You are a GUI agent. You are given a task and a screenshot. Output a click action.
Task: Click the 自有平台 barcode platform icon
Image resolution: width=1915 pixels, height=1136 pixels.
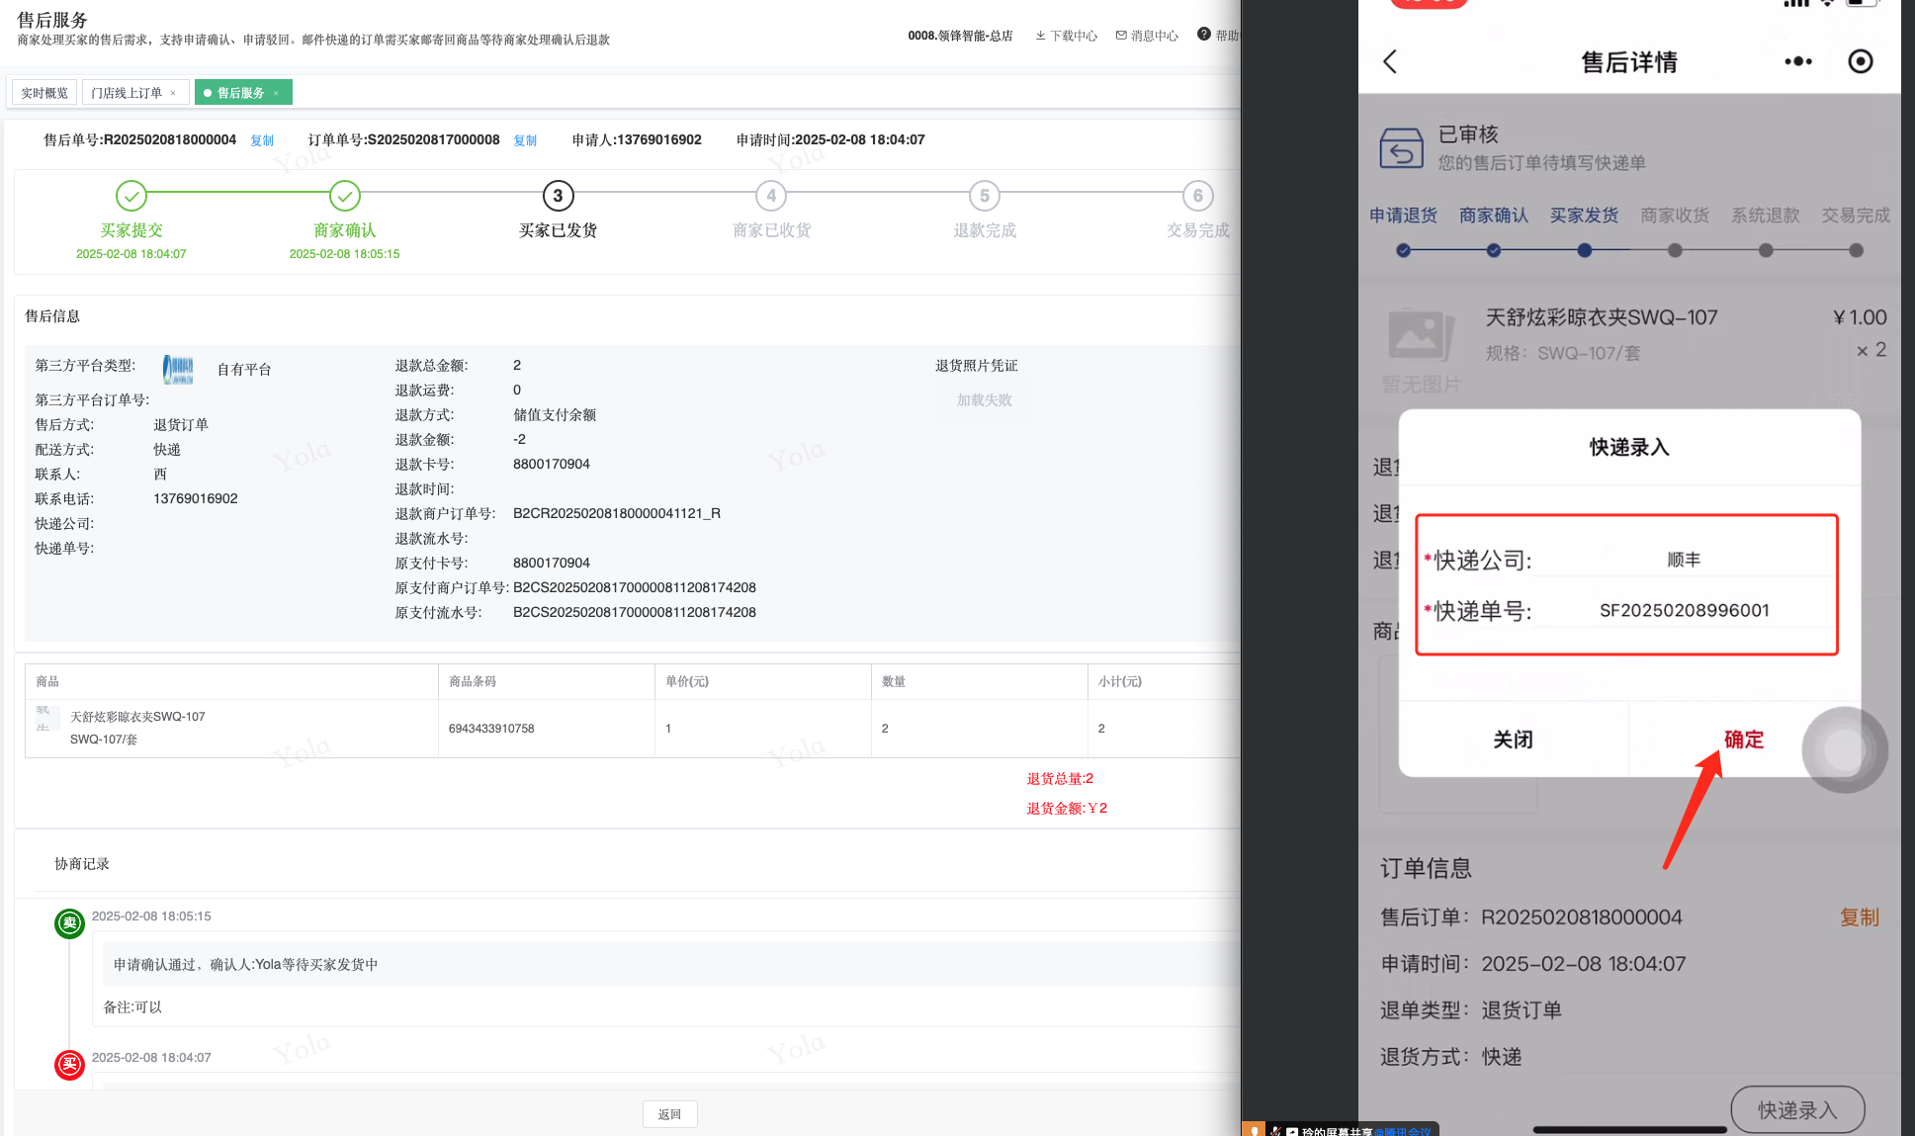[178, 370]
